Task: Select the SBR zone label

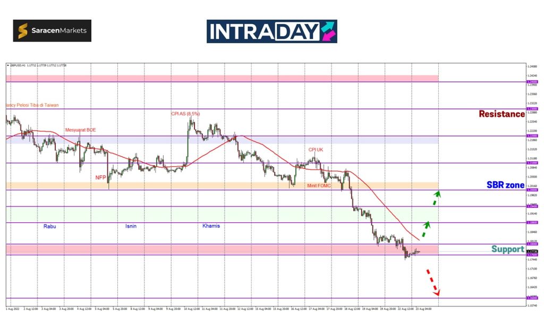Action: pos(505,185)
